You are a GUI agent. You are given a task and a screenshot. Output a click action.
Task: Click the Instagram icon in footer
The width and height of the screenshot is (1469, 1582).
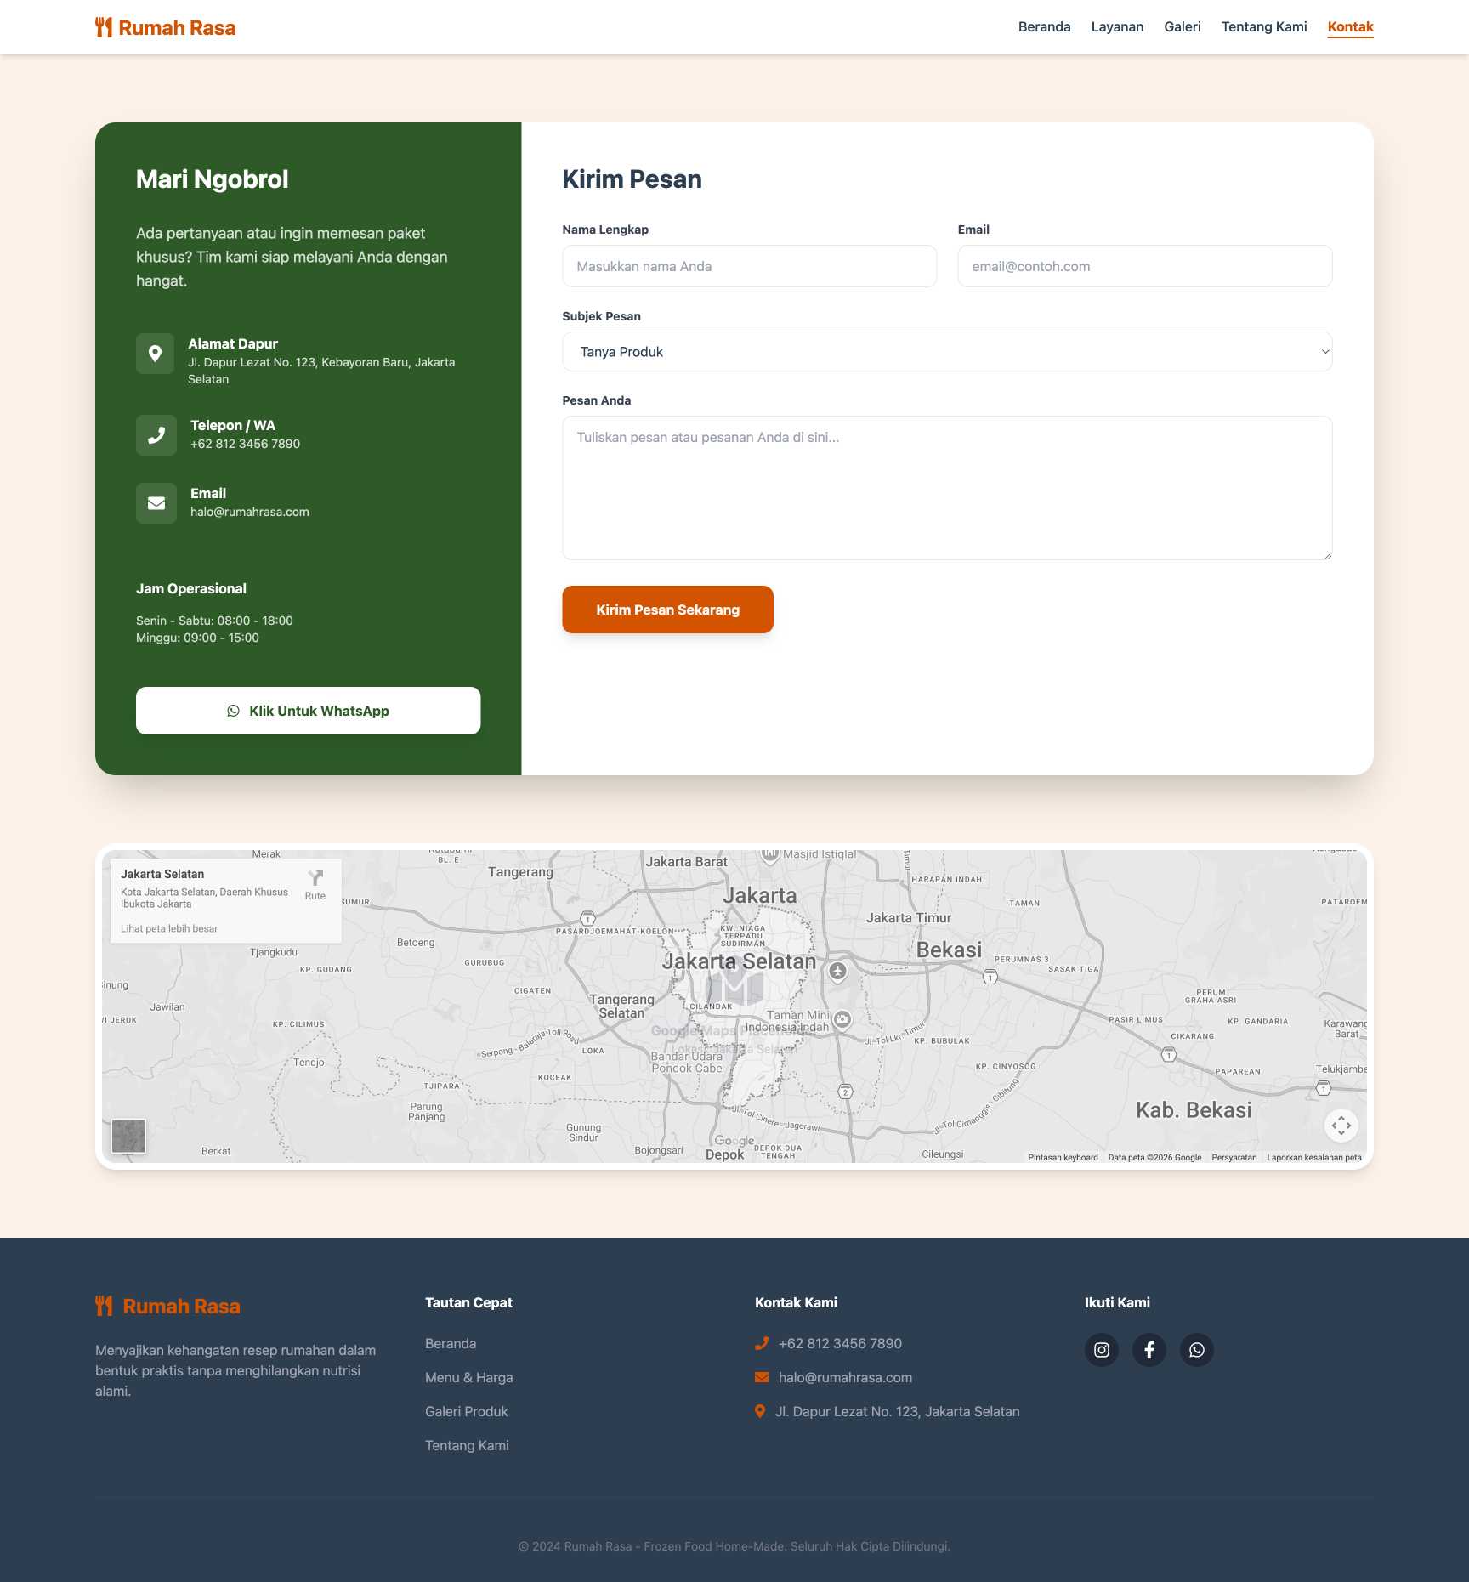pos(1101,1350)
